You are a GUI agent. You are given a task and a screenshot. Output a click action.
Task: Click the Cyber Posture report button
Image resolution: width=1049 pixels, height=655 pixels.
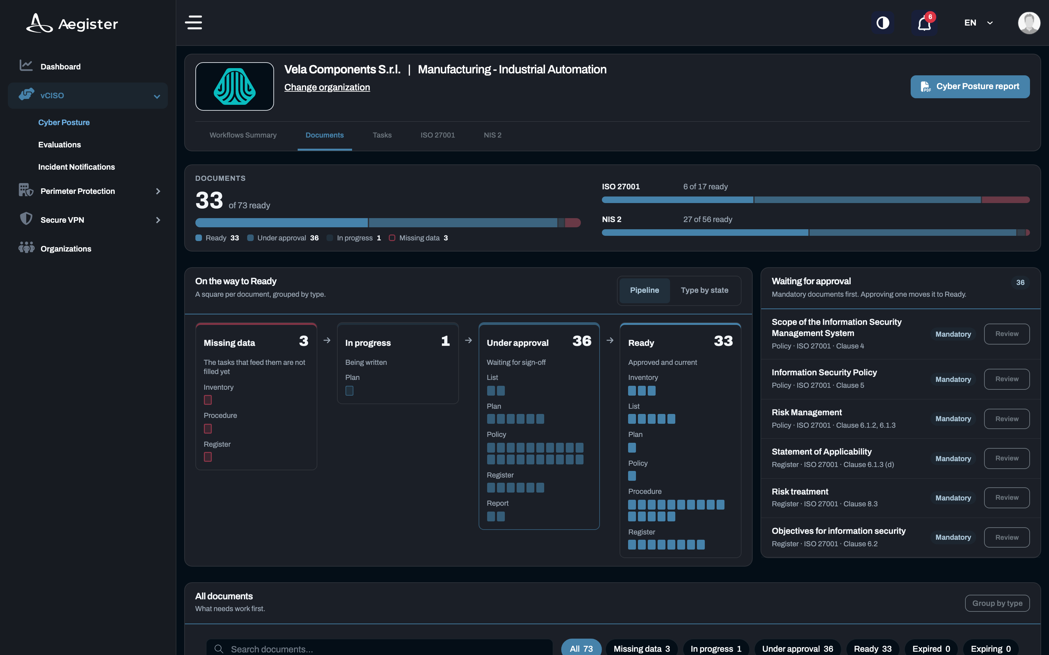(x=970, y=87)
